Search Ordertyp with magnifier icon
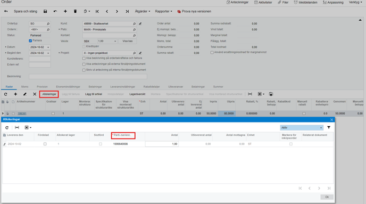 (x=48, y=23)
